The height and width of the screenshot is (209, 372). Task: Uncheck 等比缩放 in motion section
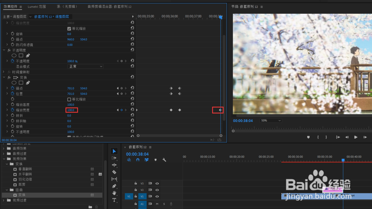[69, 29]
